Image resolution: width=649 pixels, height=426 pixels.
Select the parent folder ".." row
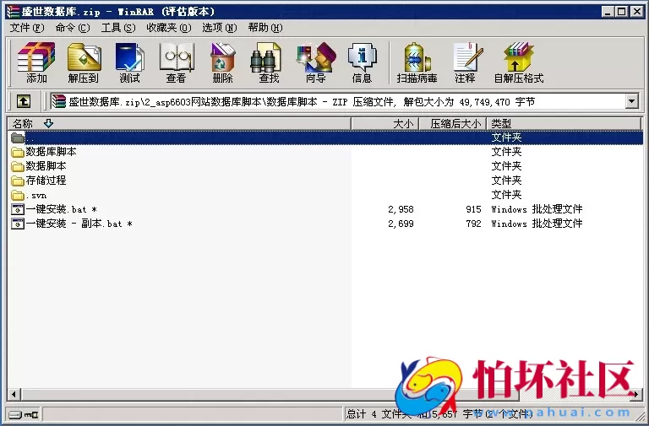click(325, 138)
